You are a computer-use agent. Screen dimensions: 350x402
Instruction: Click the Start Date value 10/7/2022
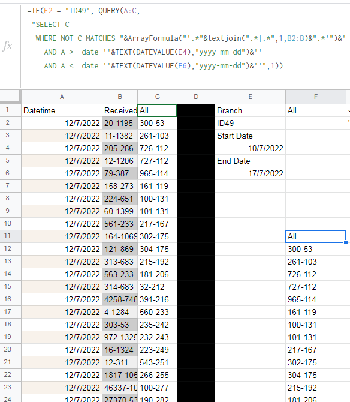pos(250,148)
